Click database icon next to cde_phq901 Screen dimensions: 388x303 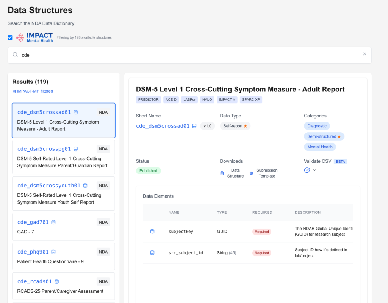point(53,252)
